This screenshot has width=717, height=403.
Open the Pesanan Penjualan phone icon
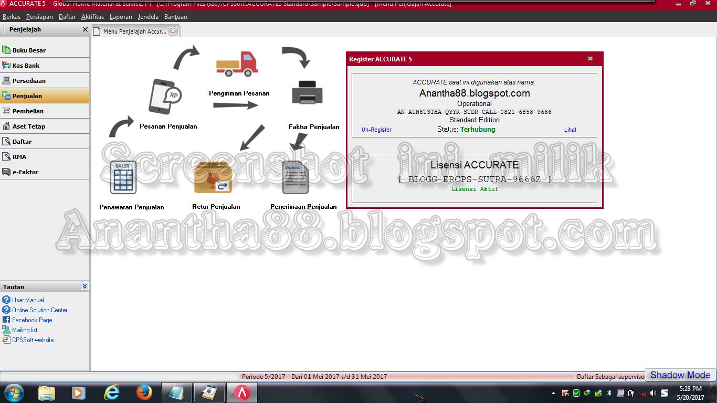[165, 96]
